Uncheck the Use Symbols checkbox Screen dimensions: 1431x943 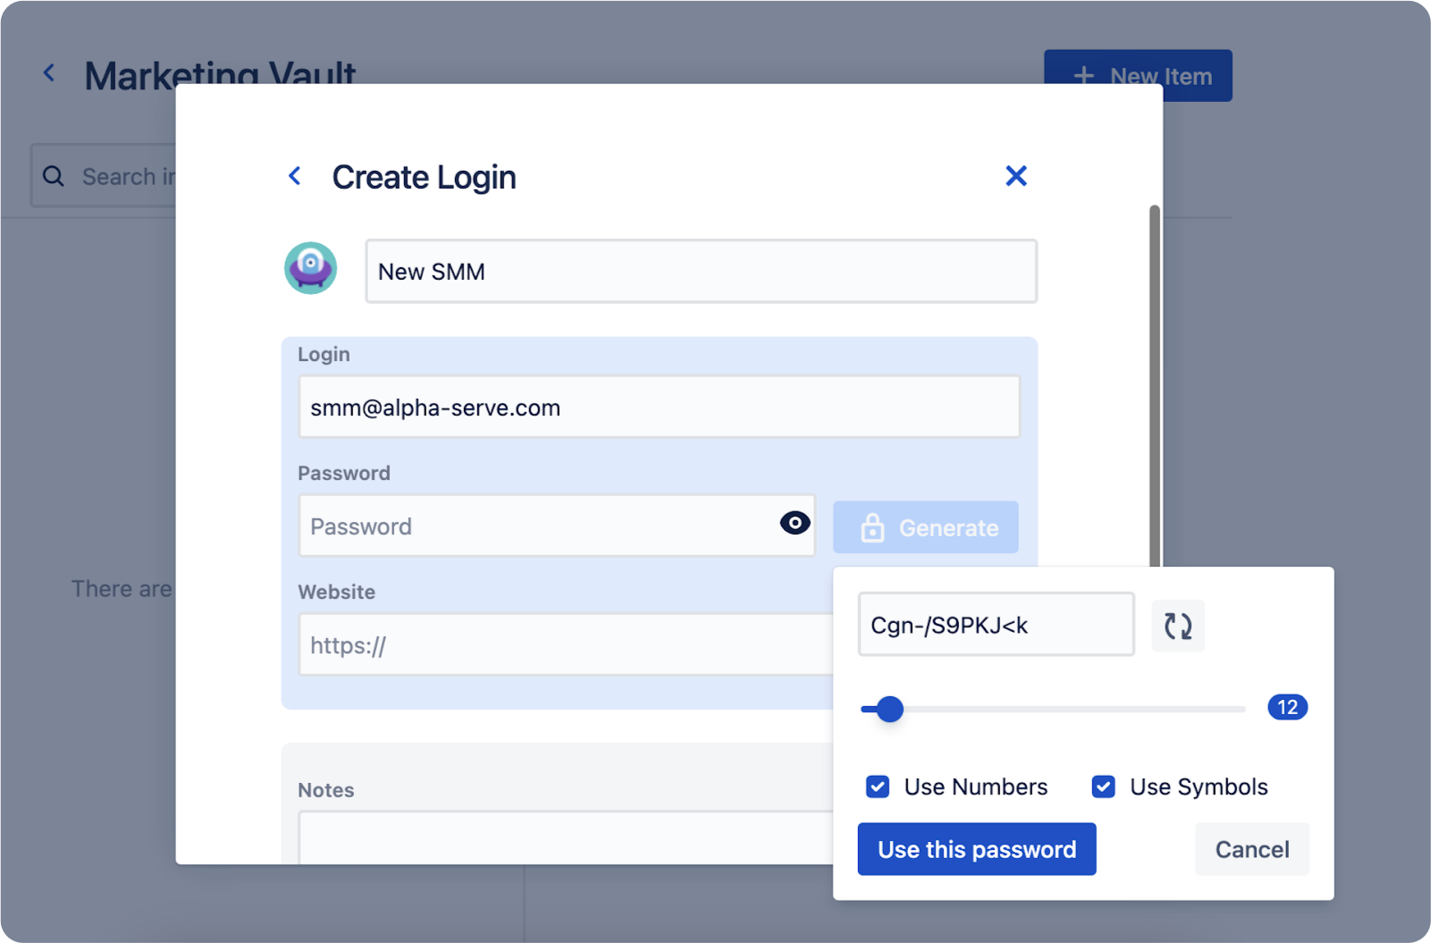point(1103,787)
